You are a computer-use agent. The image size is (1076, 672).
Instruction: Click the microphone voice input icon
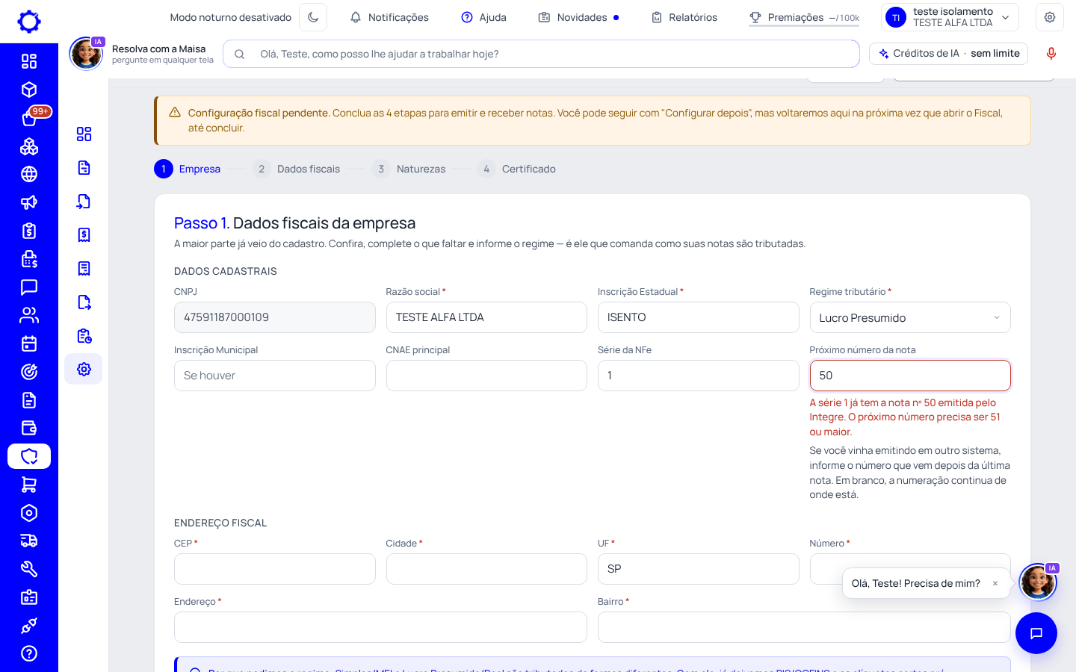(x=1051, y=54)
